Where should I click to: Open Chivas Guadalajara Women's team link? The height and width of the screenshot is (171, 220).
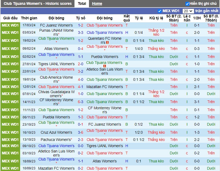coord(56,94)
